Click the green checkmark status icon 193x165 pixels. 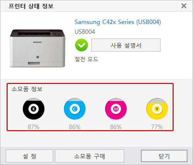pyautogui.click(x=81, y=45)
